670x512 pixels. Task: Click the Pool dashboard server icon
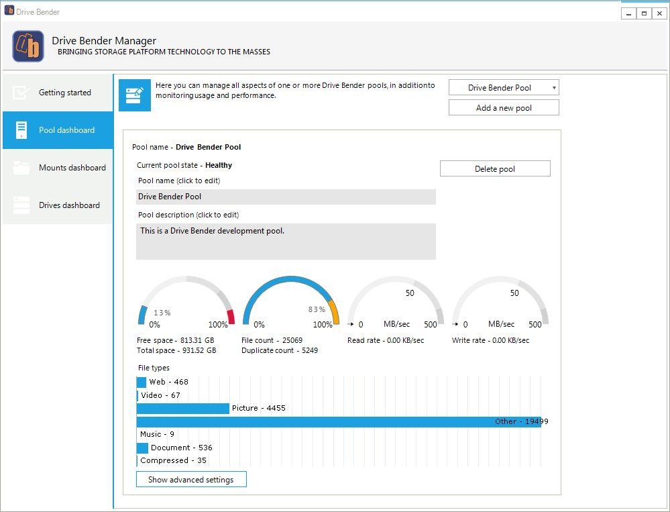21,130
